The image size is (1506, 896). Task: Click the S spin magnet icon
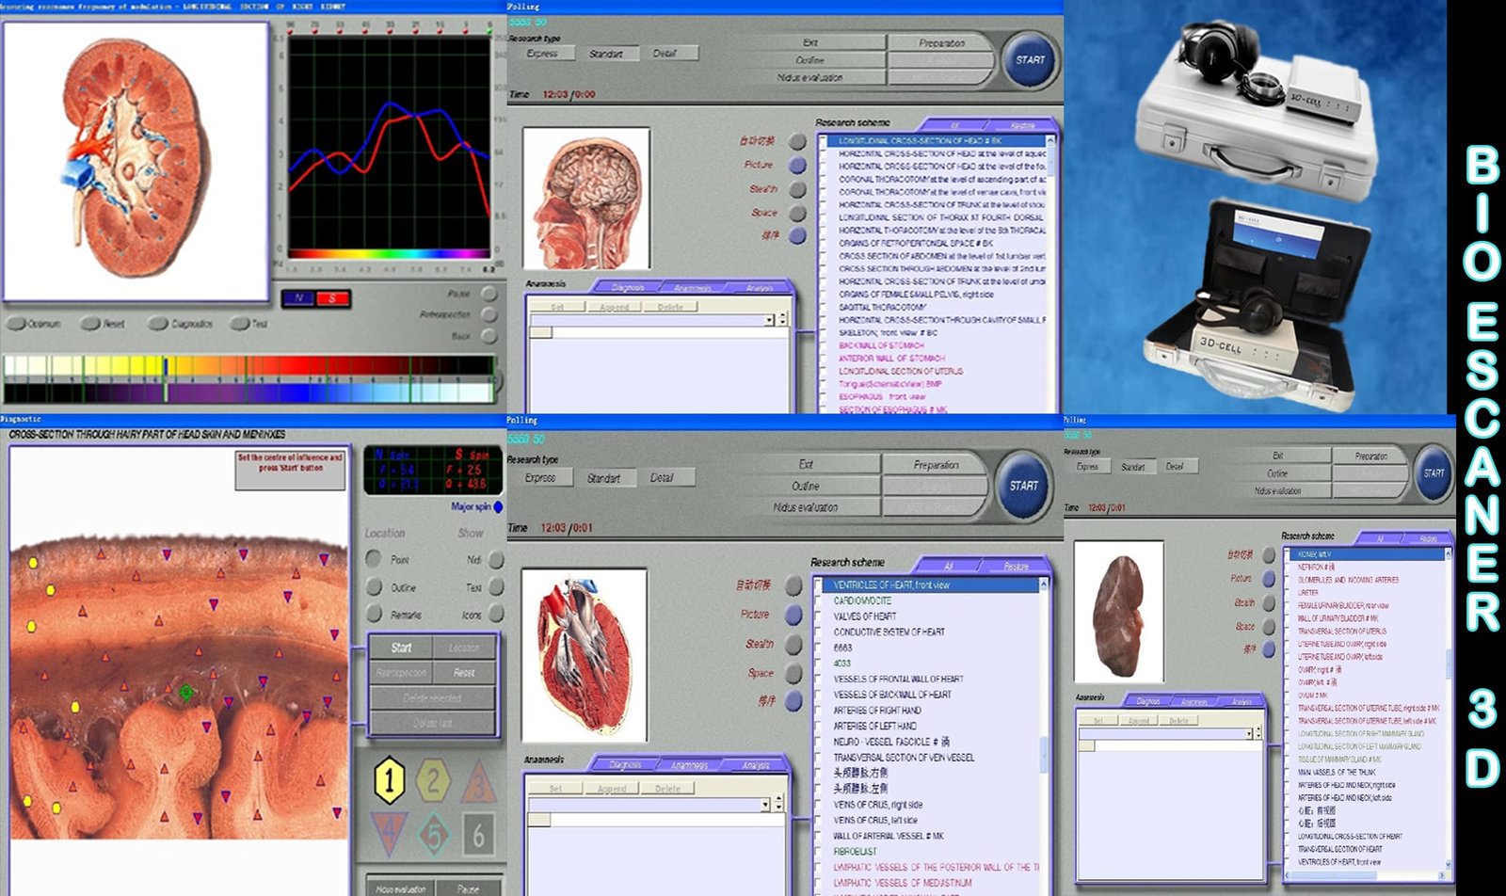coord(333,297)
